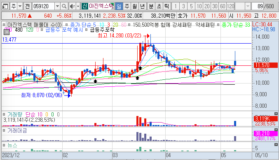This screenshot has width=279, height=160.
Task: Open the empty combo box after 120
Action: pos(243,7)
